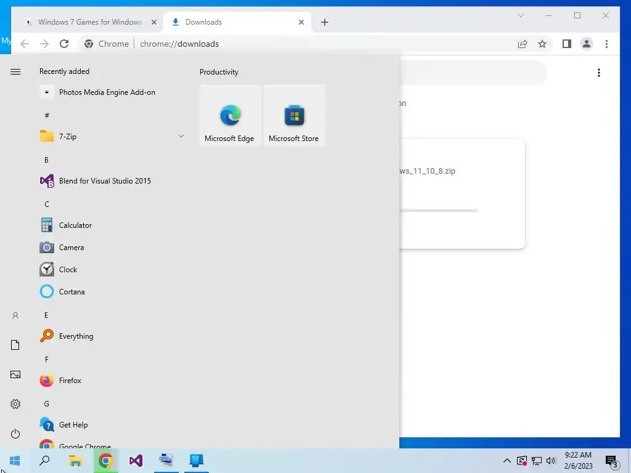
Task: Toggle Chrome side panel icon
Action: tap(567, 44)
